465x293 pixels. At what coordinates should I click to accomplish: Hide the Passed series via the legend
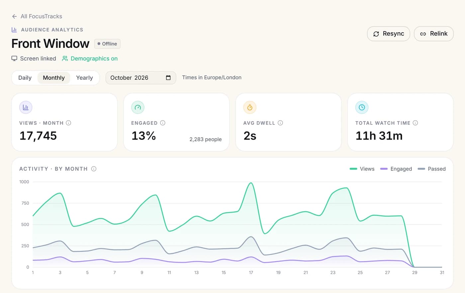click(x=431, y=169)
